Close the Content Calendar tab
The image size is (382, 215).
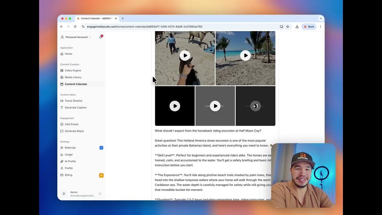click(116, 19)
